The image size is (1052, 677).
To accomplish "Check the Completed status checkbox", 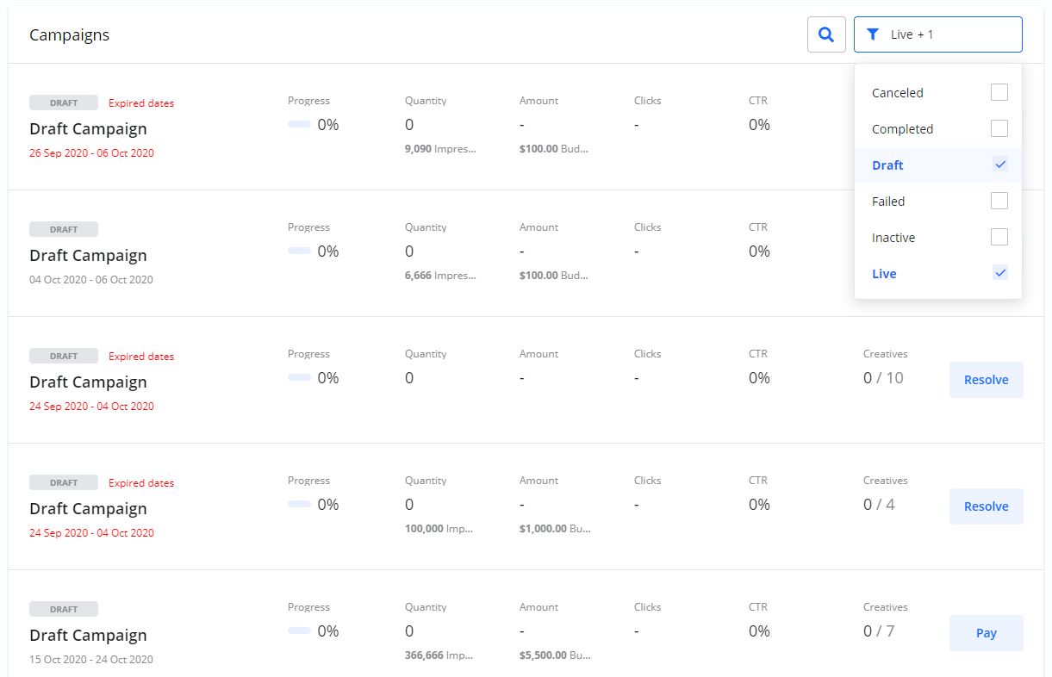I will 999,128.
